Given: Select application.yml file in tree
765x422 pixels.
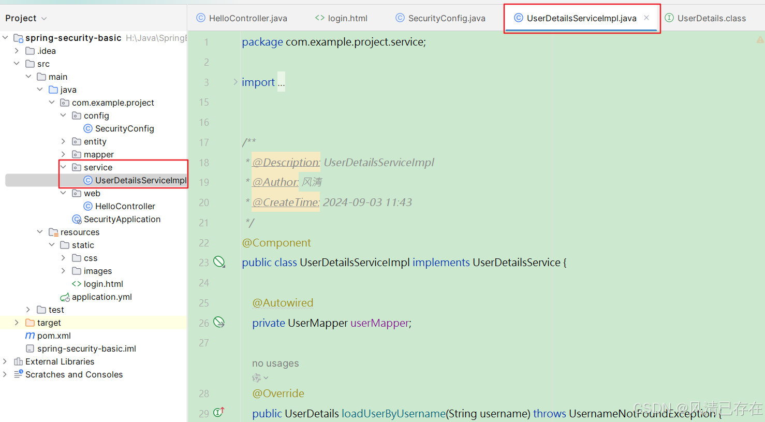Looking at the screenshot, I should pos(101,297).
